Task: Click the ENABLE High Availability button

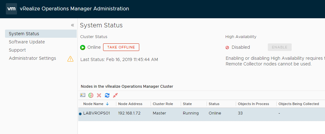Action: (x=279, y=47)
